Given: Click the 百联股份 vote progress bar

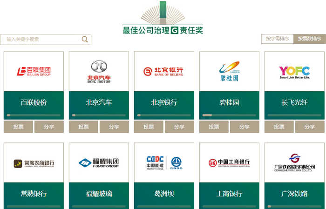Looking at the screenshot, I should pyautogui.click(x=34, y=115).
